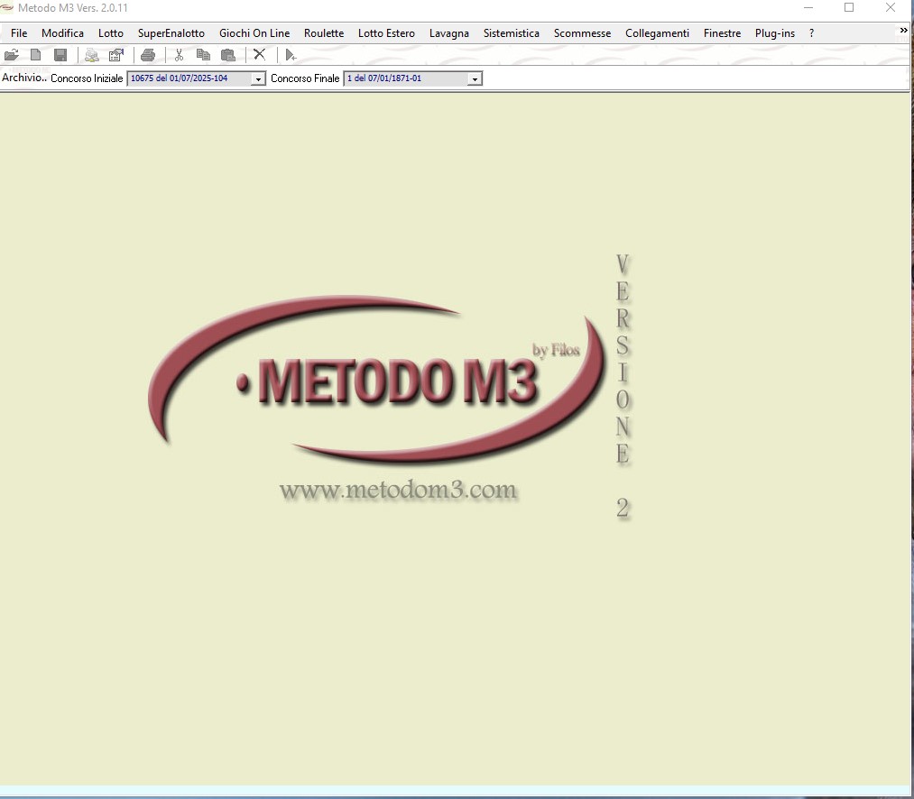Close the Metodo M3 window
This screenshot has width=914, height=799.
(x=891, y=7)
